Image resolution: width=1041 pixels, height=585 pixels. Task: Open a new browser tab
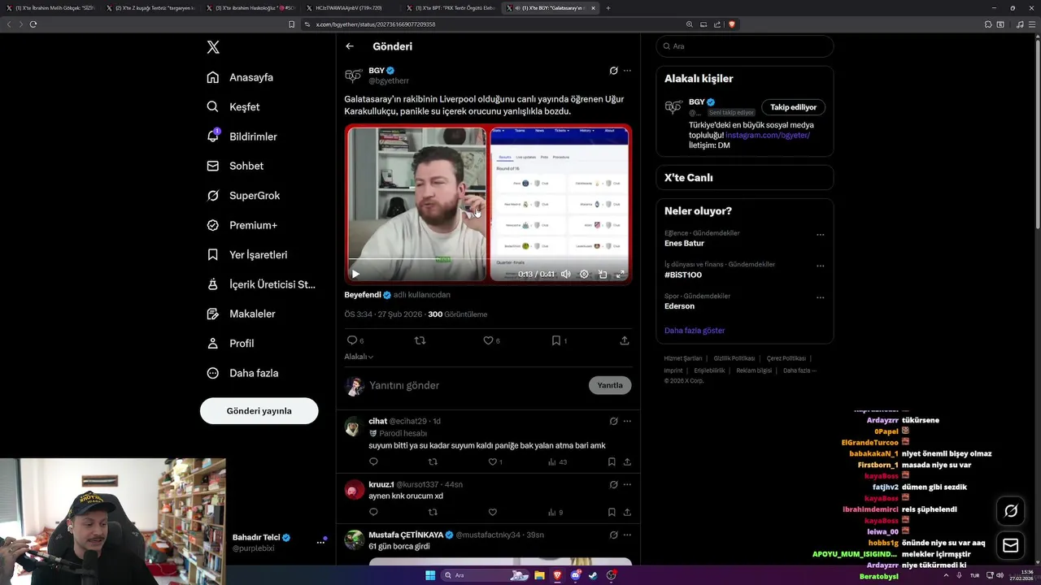point(608,8)
